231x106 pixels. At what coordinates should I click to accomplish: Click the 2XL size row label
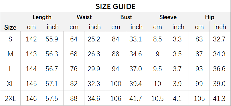coord(10,99)
